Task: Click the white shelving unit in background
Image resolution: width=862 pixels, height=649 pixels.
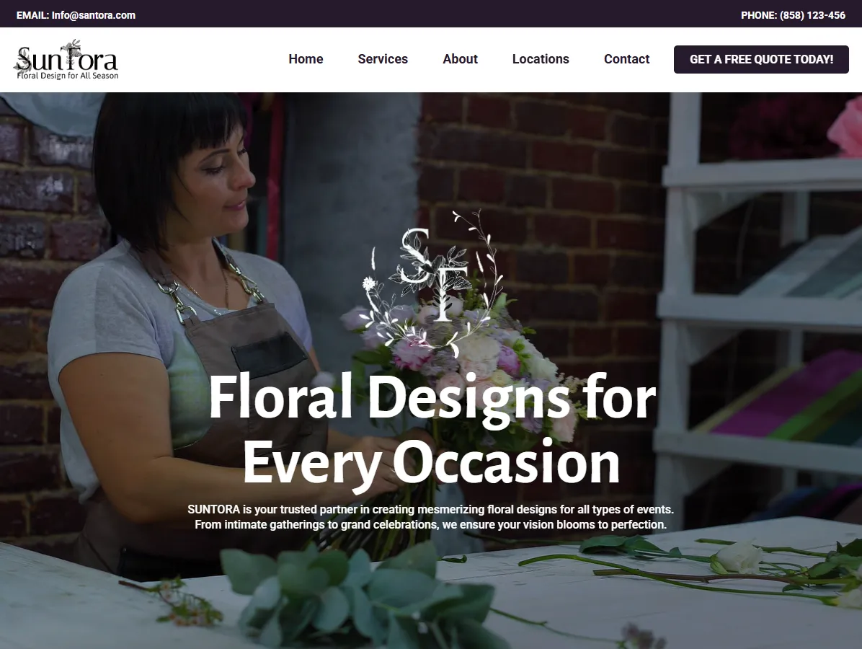Action: coord(759,308)
